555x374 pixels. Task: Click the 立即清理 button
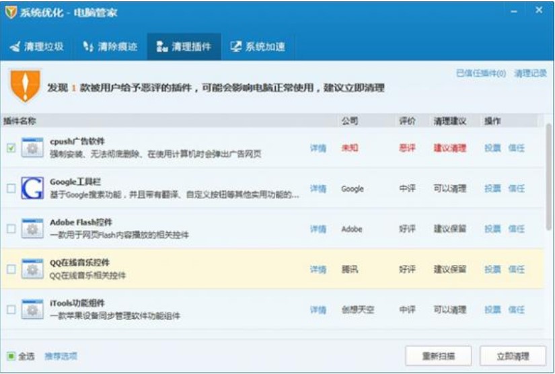click(513, 356)
